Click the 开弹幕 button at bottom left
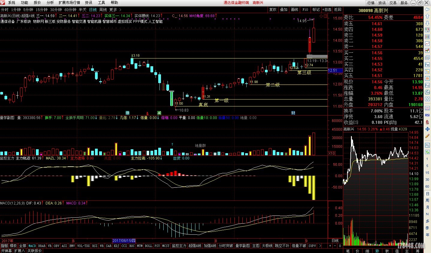Viewport: 431px width, 253px height. [6, 251]
